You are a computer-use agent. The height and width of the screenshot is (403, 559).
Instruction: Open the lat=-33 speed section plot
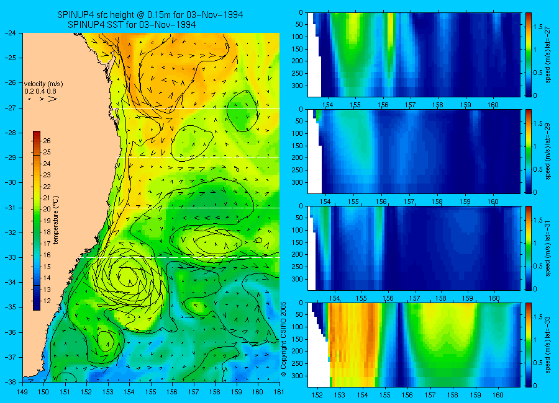414,345
